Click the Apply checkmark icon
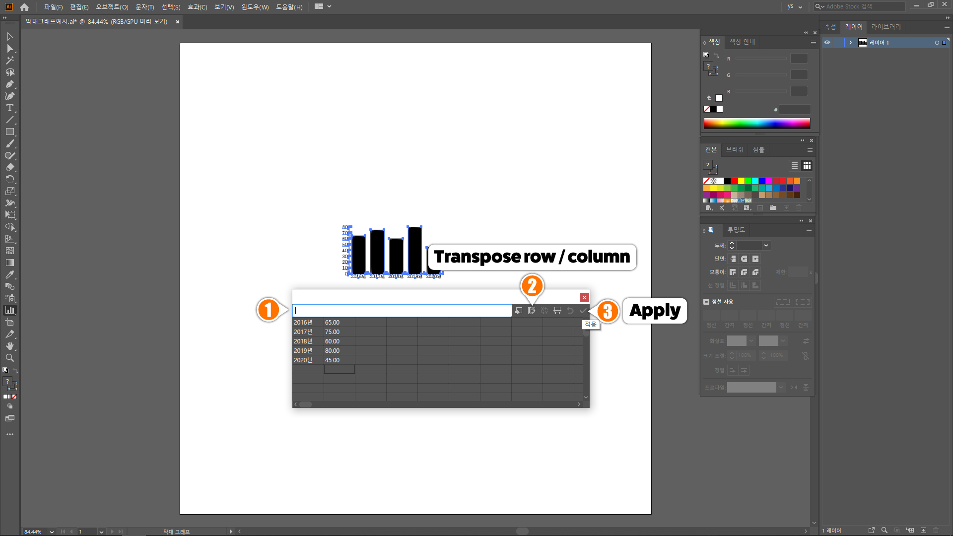The width and height of the screenshot is (953, 536). tap(583, 311)
